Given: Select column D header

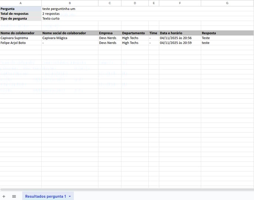Looking at the screenshot, I should click(x=135, y=3).
